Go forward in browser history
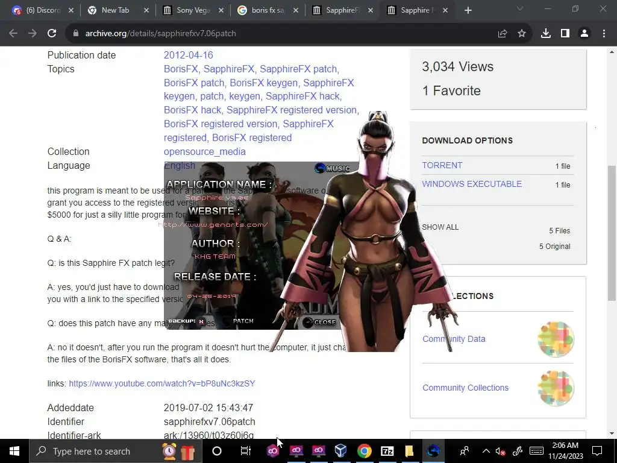 click(x=33, y=34)
